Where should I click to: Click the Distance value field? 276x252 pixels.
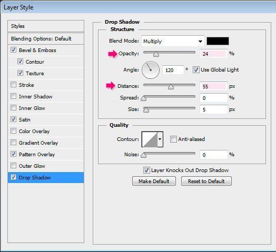[213, 86]
